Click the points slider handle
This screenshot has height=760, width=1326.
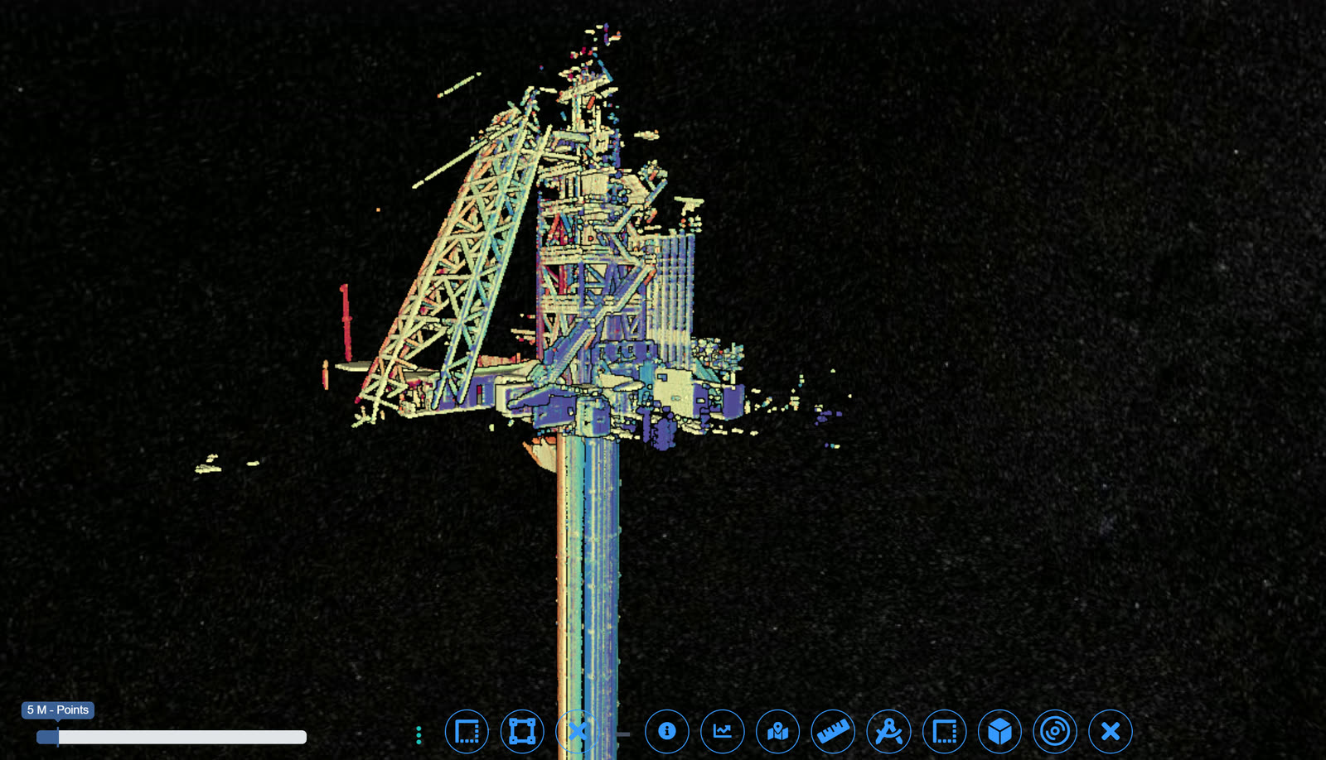pyautogui.click(x=57, y=737)
